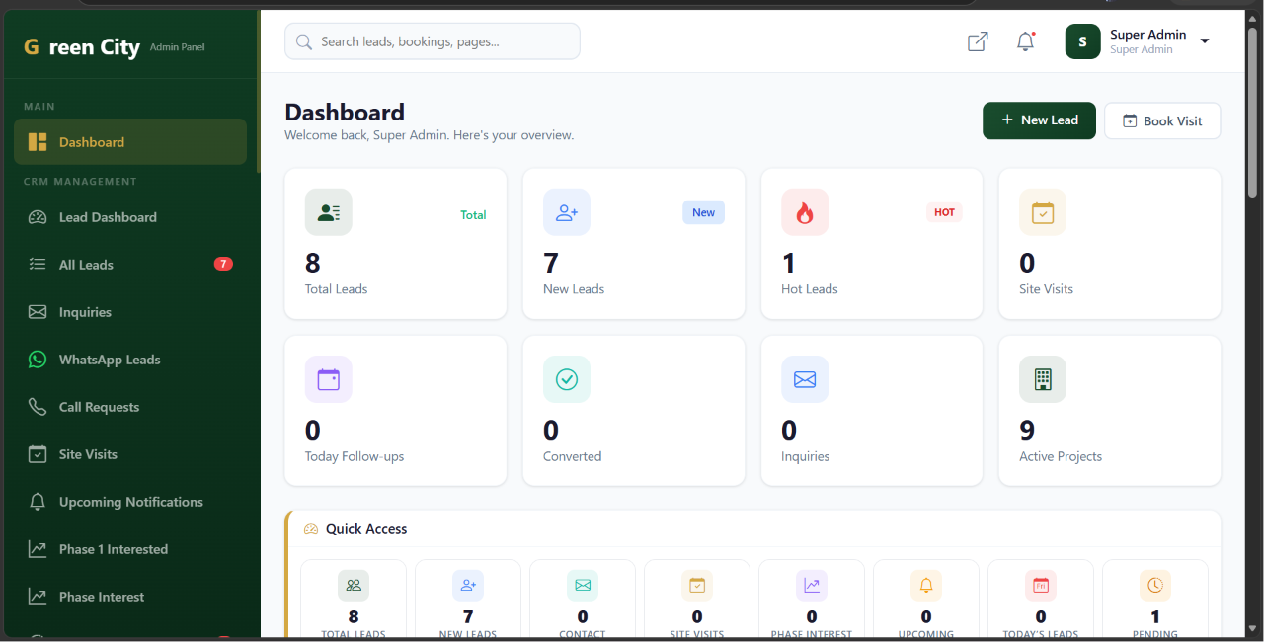Click the New Lead button

(x=1039, y=120)
